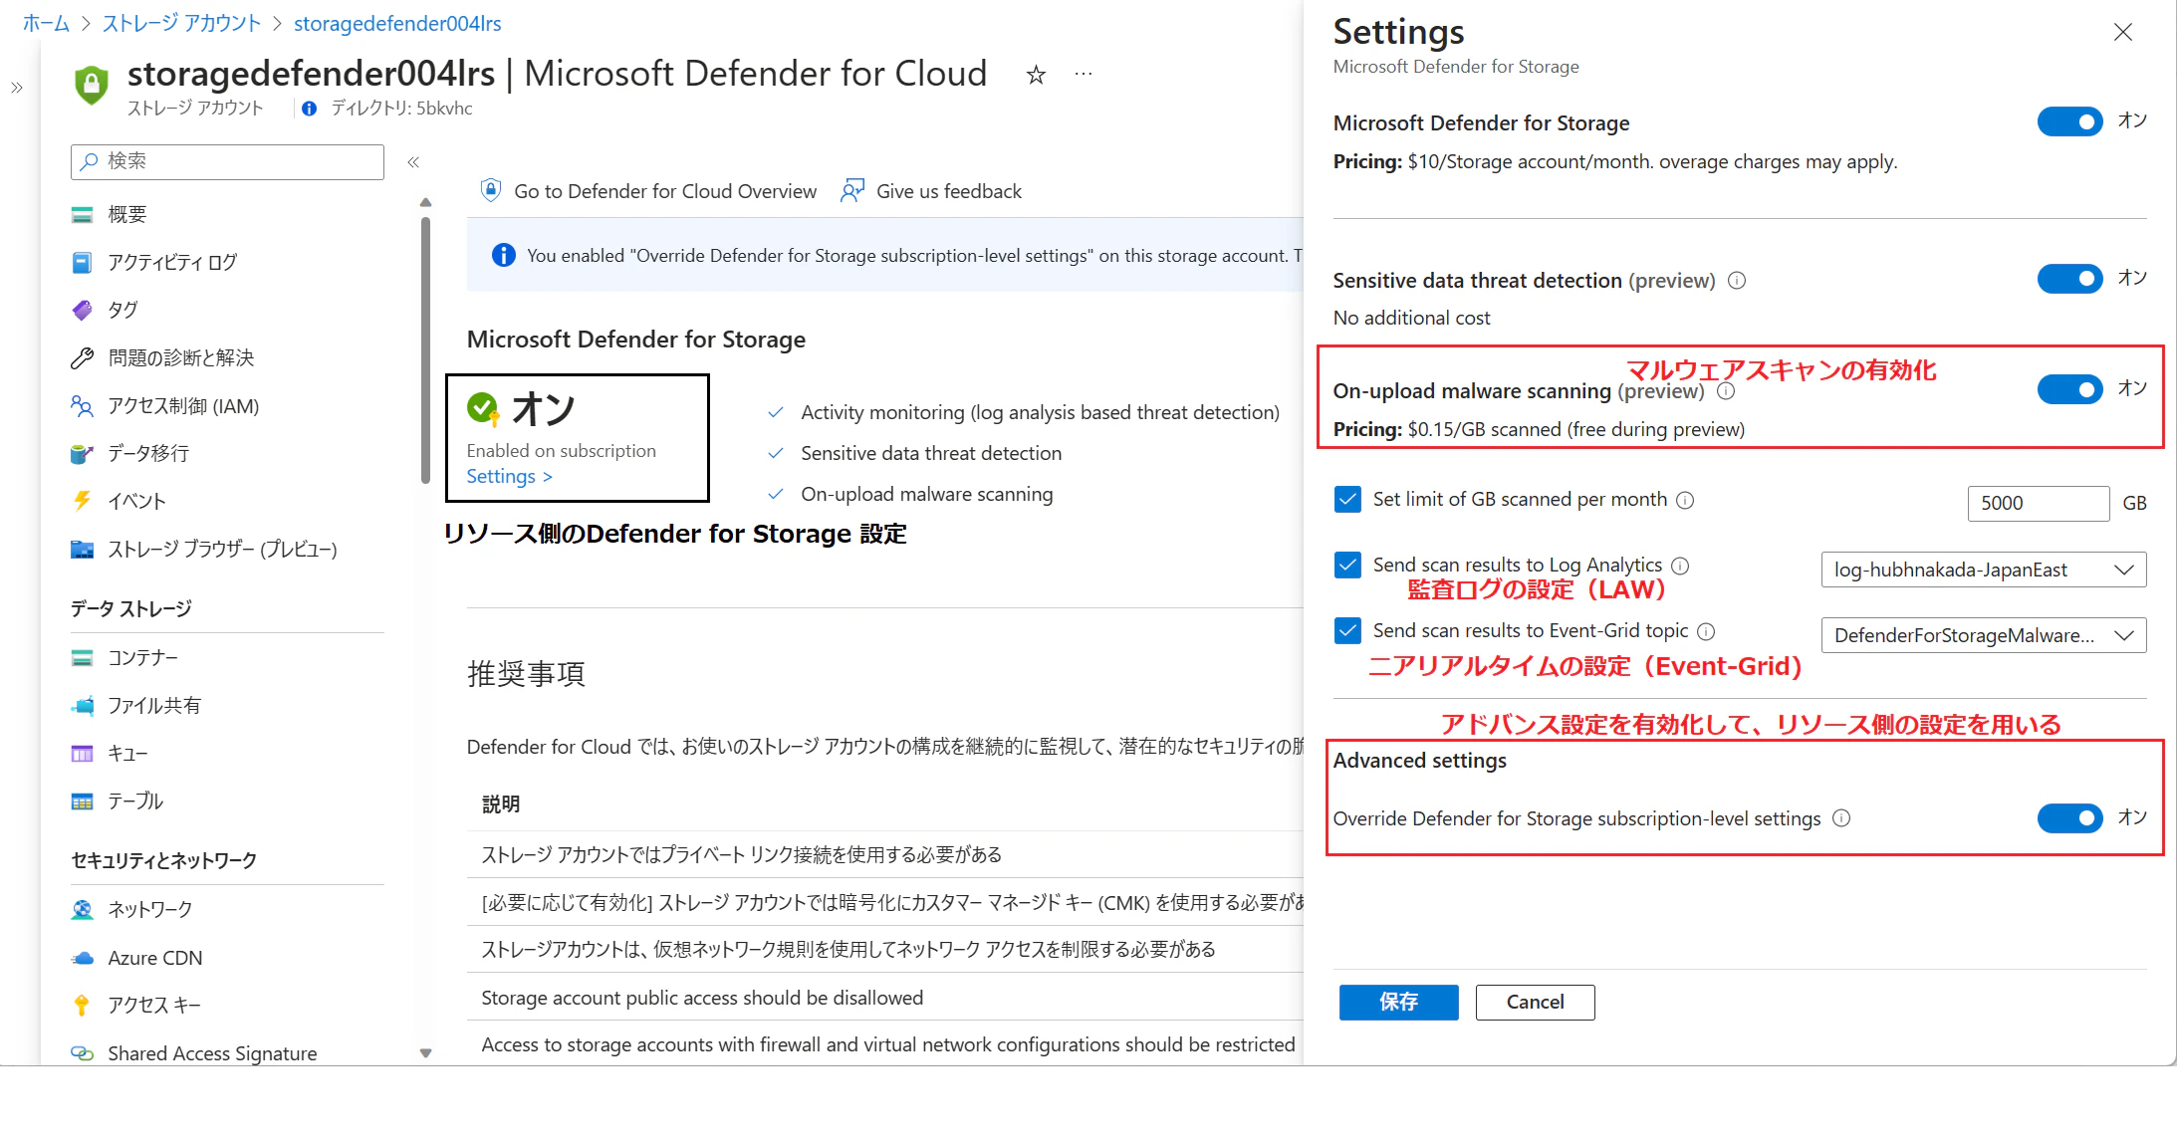Click info icon next to Event-Grid topic
Screen dimensions: 2177x1143
coord(1706,631)
